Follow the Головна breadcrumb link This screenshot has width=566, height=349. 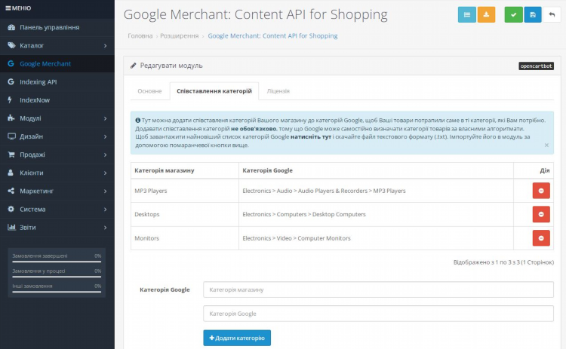click(x=140, y=35)
